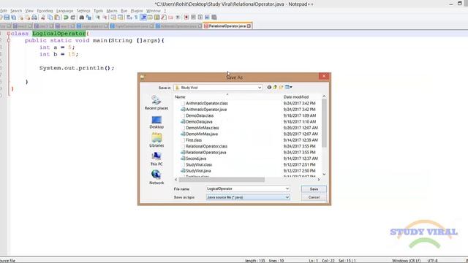Click the Replace toolbar icon
The image size is (468, 263).
click(88, 18)
